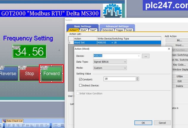Click Cancel in the Action (Word) dialog
Image resolution: width=188 pixels, height=128 pixels.
click(x=162, y=123)
